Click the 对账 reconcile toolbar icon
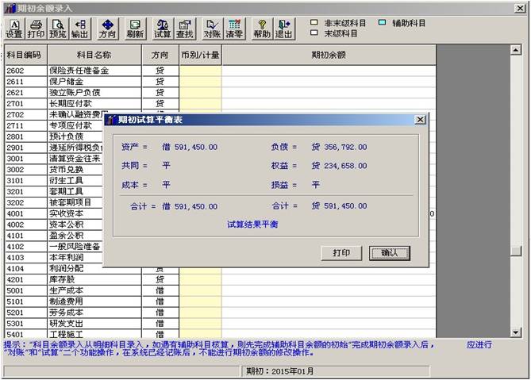The image size is (531, 380). click(x=211, y=29)
